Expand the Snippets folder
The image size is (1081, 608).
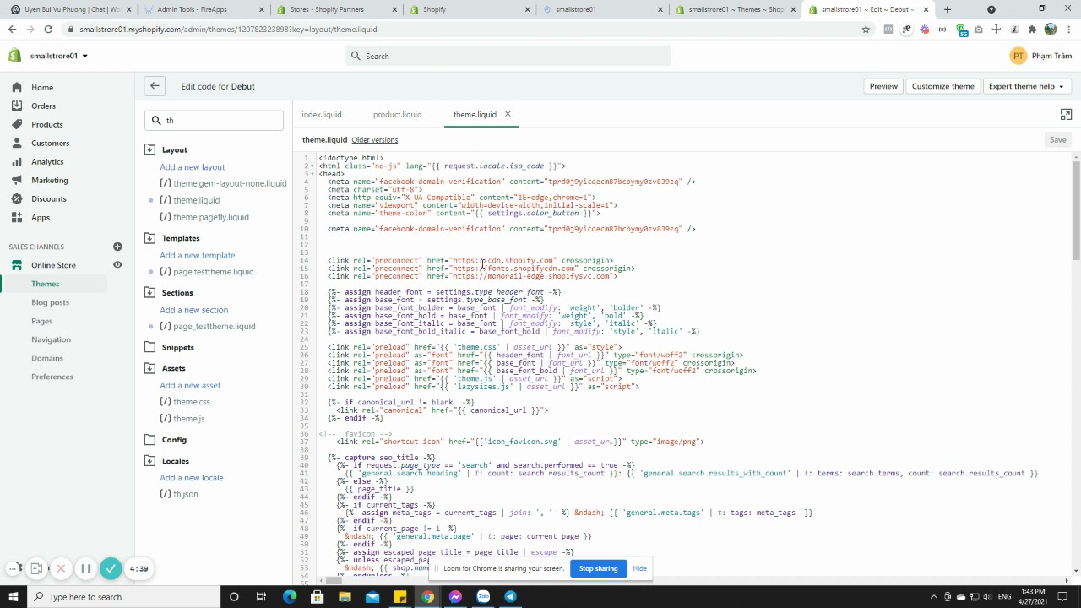point(177,347)
